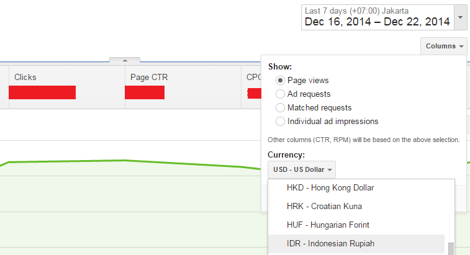Choose HKD - Hong Kong Dollar currency
This screenshot has height=255, width=470.
pos(356,188)
